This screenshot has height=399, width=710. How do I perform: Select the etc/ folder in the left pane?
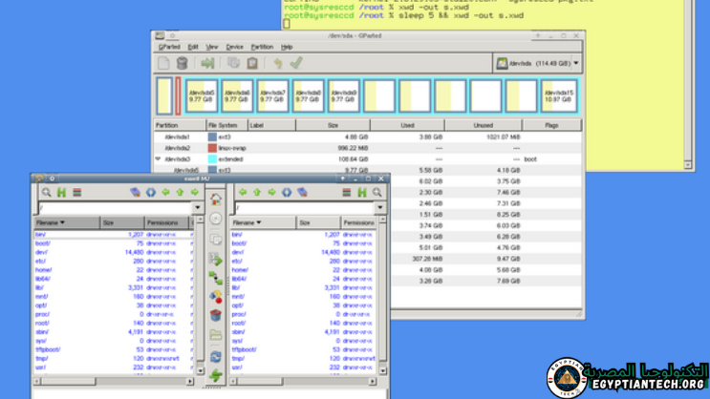coord(41,261)
